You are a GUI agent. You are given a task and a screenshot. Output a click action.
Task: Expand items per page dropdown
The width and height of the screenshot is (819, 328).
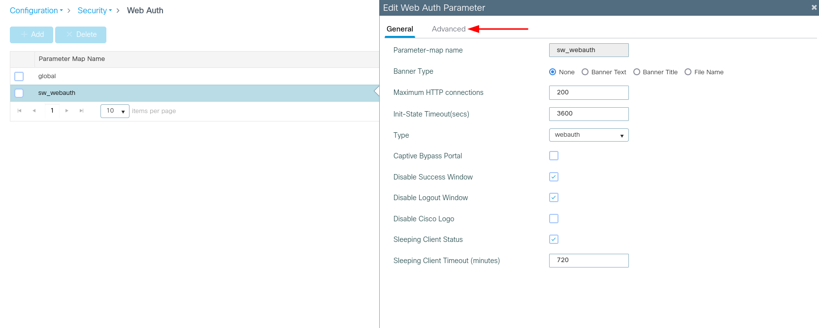(115, 111)
